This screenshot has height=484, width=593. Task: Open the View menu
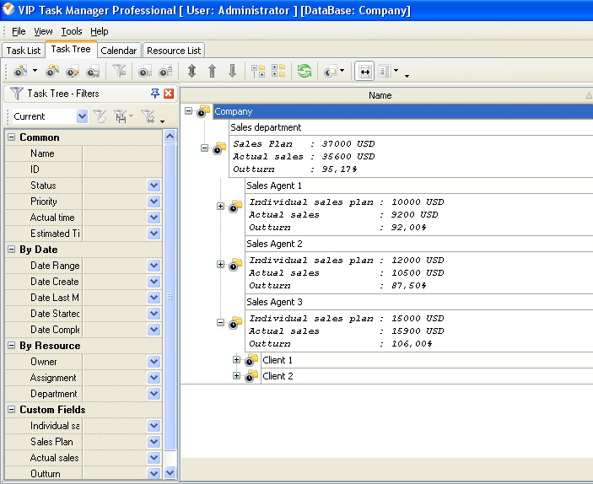(x=43, y=31)
